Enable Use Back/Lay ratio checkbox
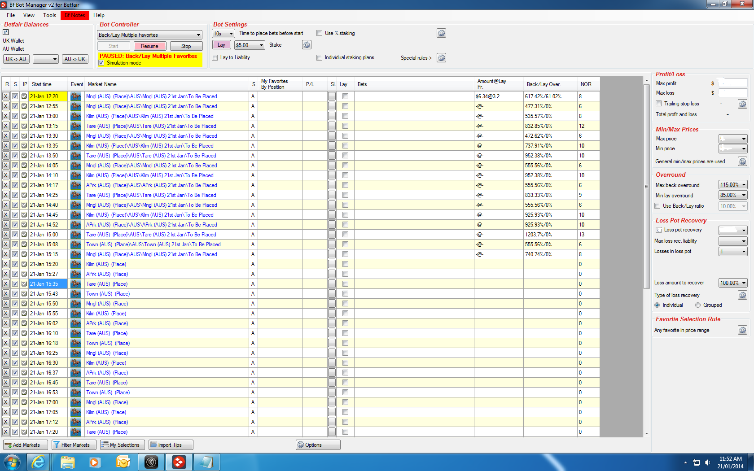 coord(658,206)
